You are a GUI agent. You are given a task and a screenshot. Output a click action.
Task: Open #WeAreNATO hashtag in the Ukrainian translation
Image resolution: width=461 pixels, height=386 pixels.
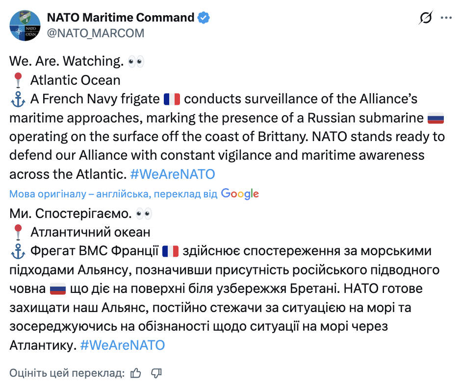122,345
